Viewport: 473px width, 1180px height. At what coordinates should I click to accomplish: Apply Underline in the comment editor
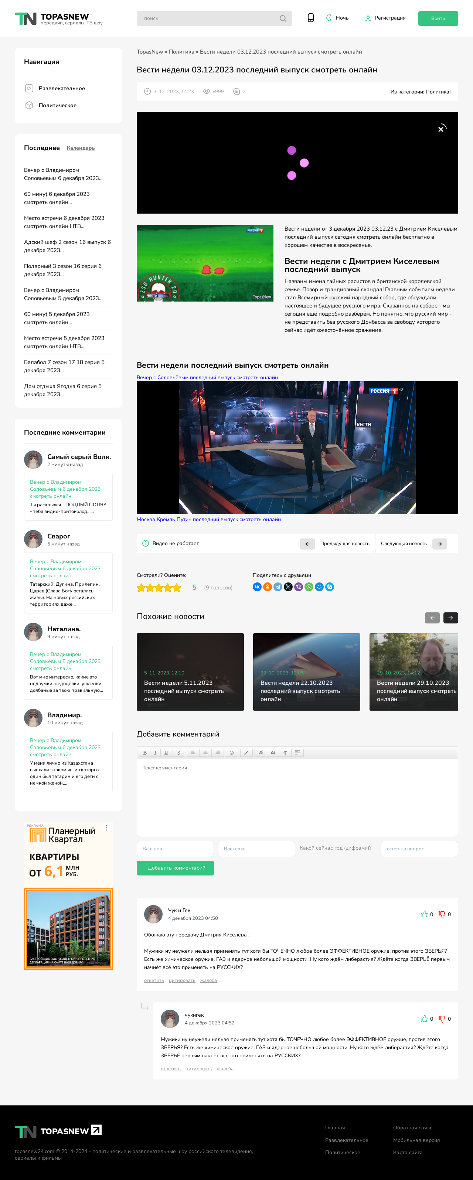tap(166, 753)
